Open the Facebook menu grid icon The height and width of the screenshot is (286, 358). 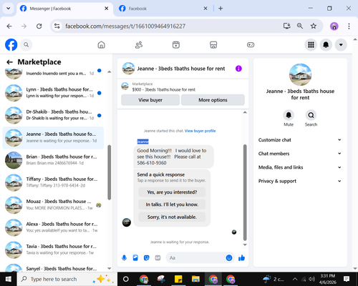311,44
